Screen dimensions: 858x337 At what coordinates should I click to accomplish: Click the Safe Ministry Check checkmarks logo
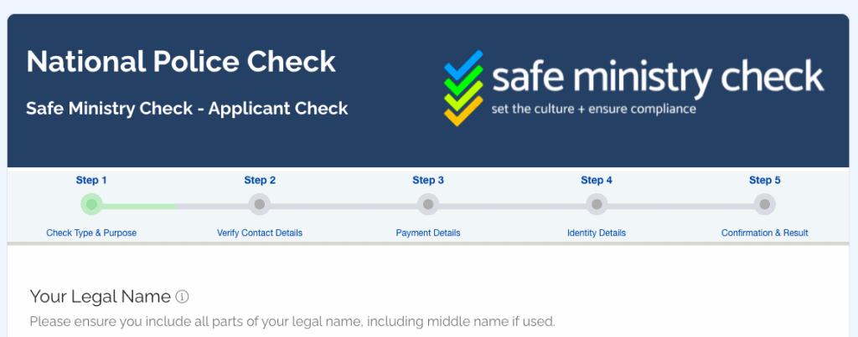tap(463, 88)
